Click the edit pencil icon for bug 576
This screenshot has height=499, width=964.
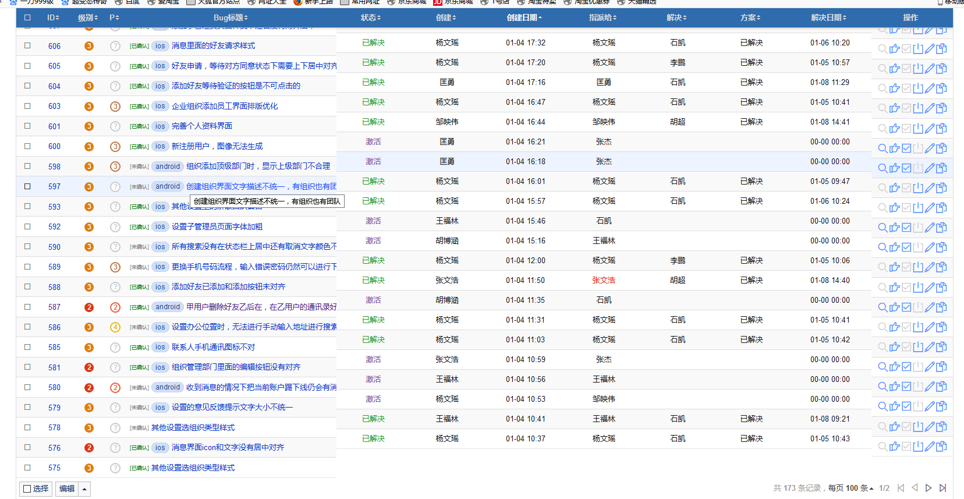click(x=930, y=447)
